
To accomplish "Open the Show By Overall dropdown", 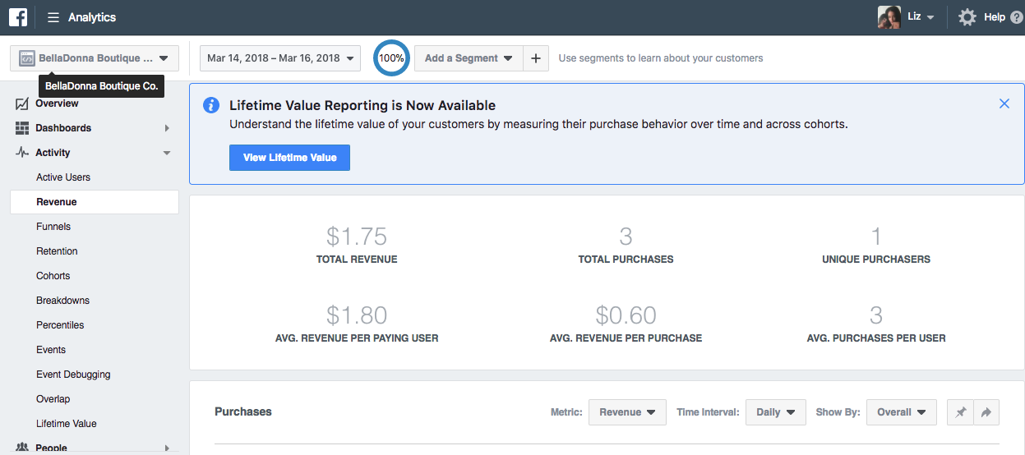I will coord(902,412).
